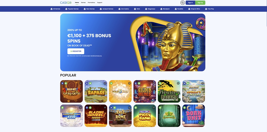
Task: Click the green star badge on Gold Blitz
Action: point(111,83)
